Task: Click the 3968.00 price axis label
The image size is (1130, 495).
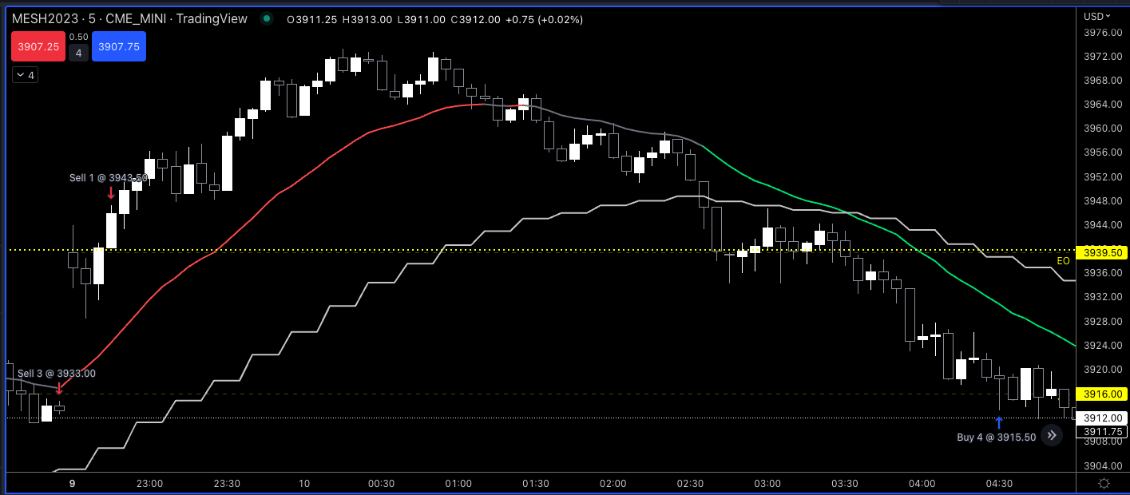Action: [x=1103, y=81]
